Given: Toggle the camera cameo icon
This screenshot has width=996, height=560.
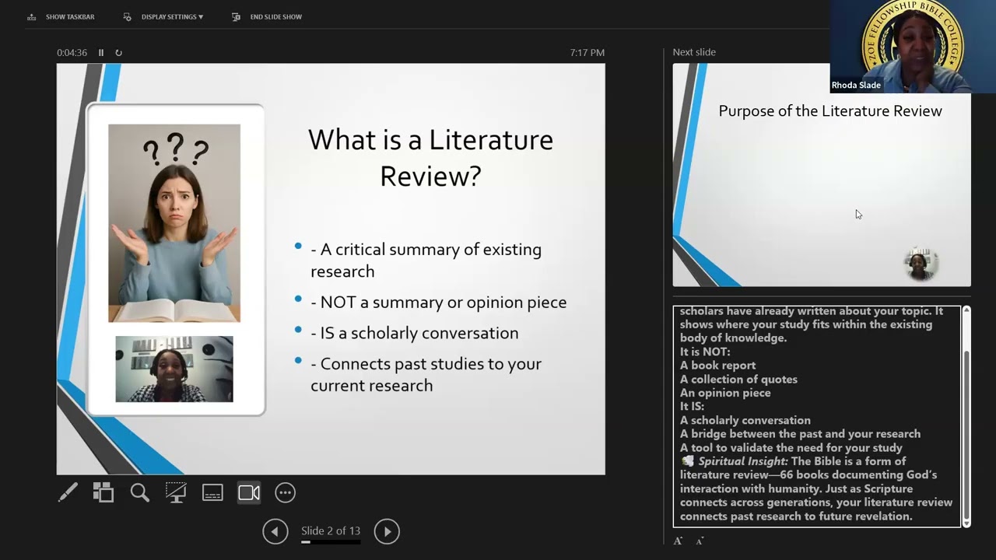Looking at the screenshot, I should [249, 492].
